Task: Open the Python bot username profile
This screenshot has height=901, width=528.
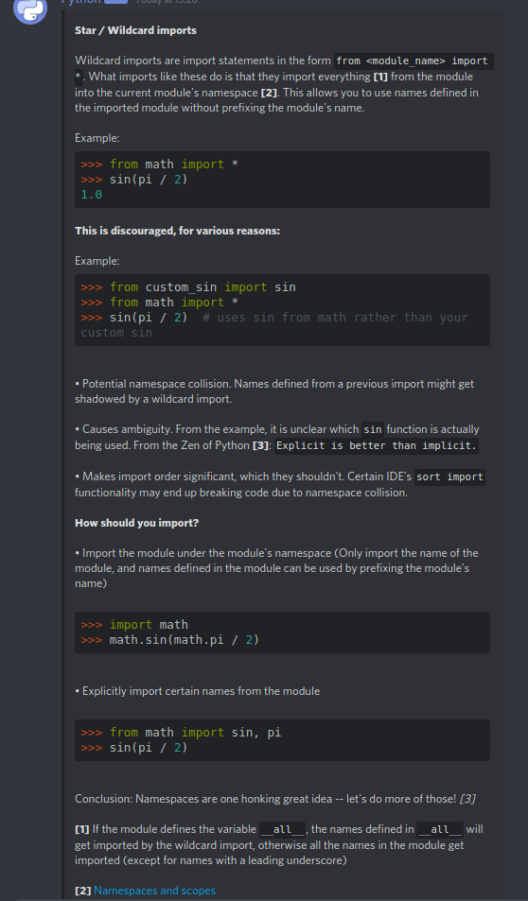Action: click(x=80, y=2)
